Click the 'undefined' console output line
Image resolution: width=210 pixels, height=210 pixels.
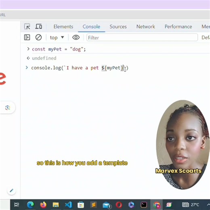pyautogui.click(x=44, y=58)
